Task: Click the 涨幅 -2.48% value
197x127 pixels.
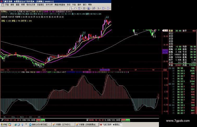Action: [x=178, y=49]
